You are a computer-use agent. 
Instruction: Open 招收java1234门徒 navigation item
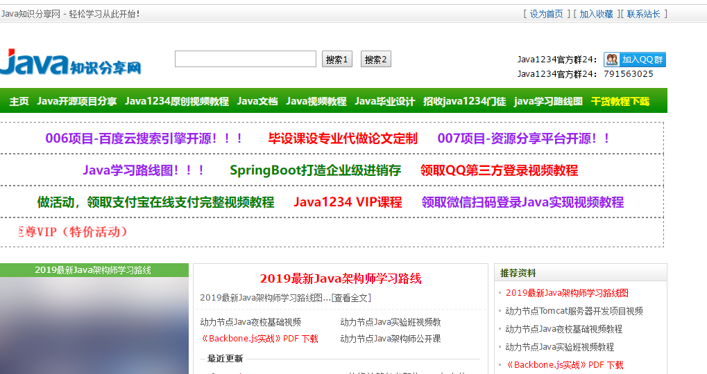(x=464, y=101)
